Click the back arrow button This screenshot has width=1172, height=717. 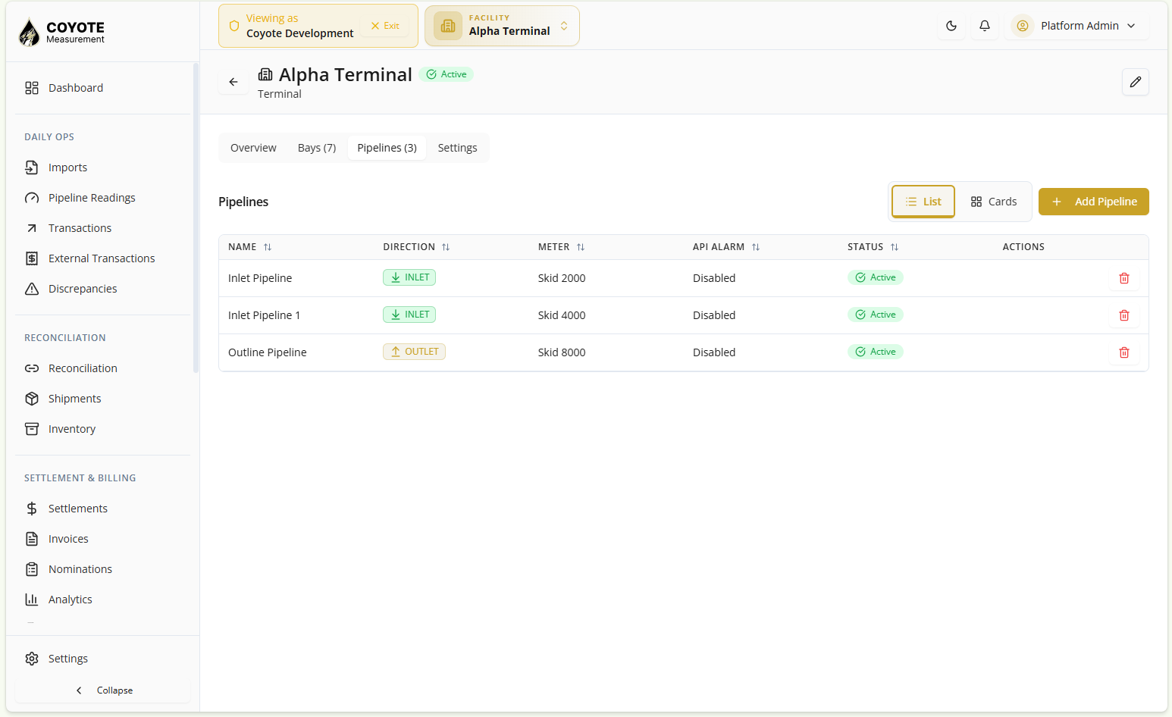click(x=233, y=82)
